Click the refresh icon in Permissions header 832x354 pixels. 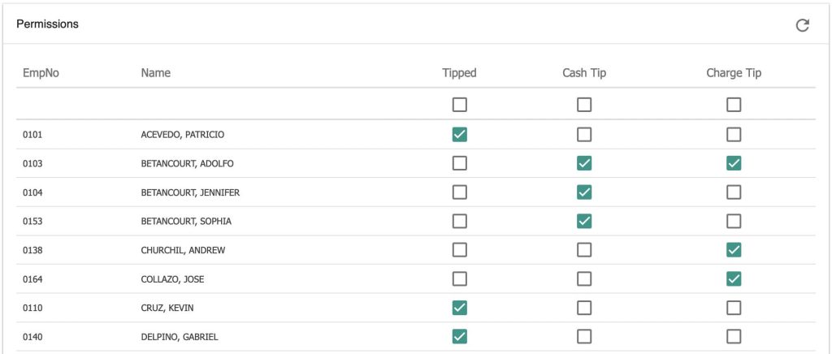coord(802,25)
